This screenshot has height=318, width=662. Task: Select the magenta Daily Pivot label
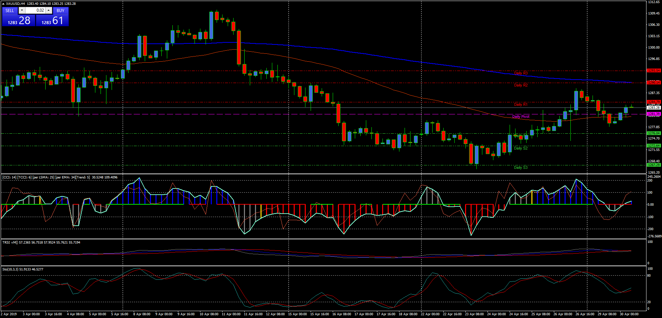[521, 116]
